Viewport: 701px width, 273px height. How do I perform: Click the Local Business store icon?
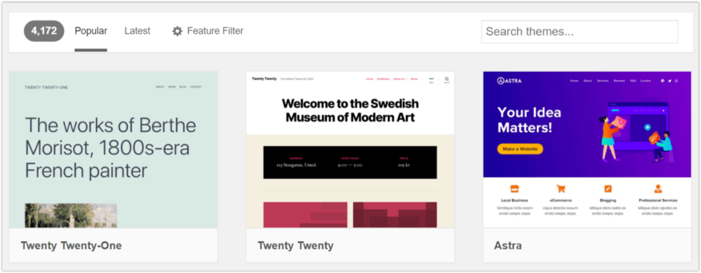click(514, 189)
